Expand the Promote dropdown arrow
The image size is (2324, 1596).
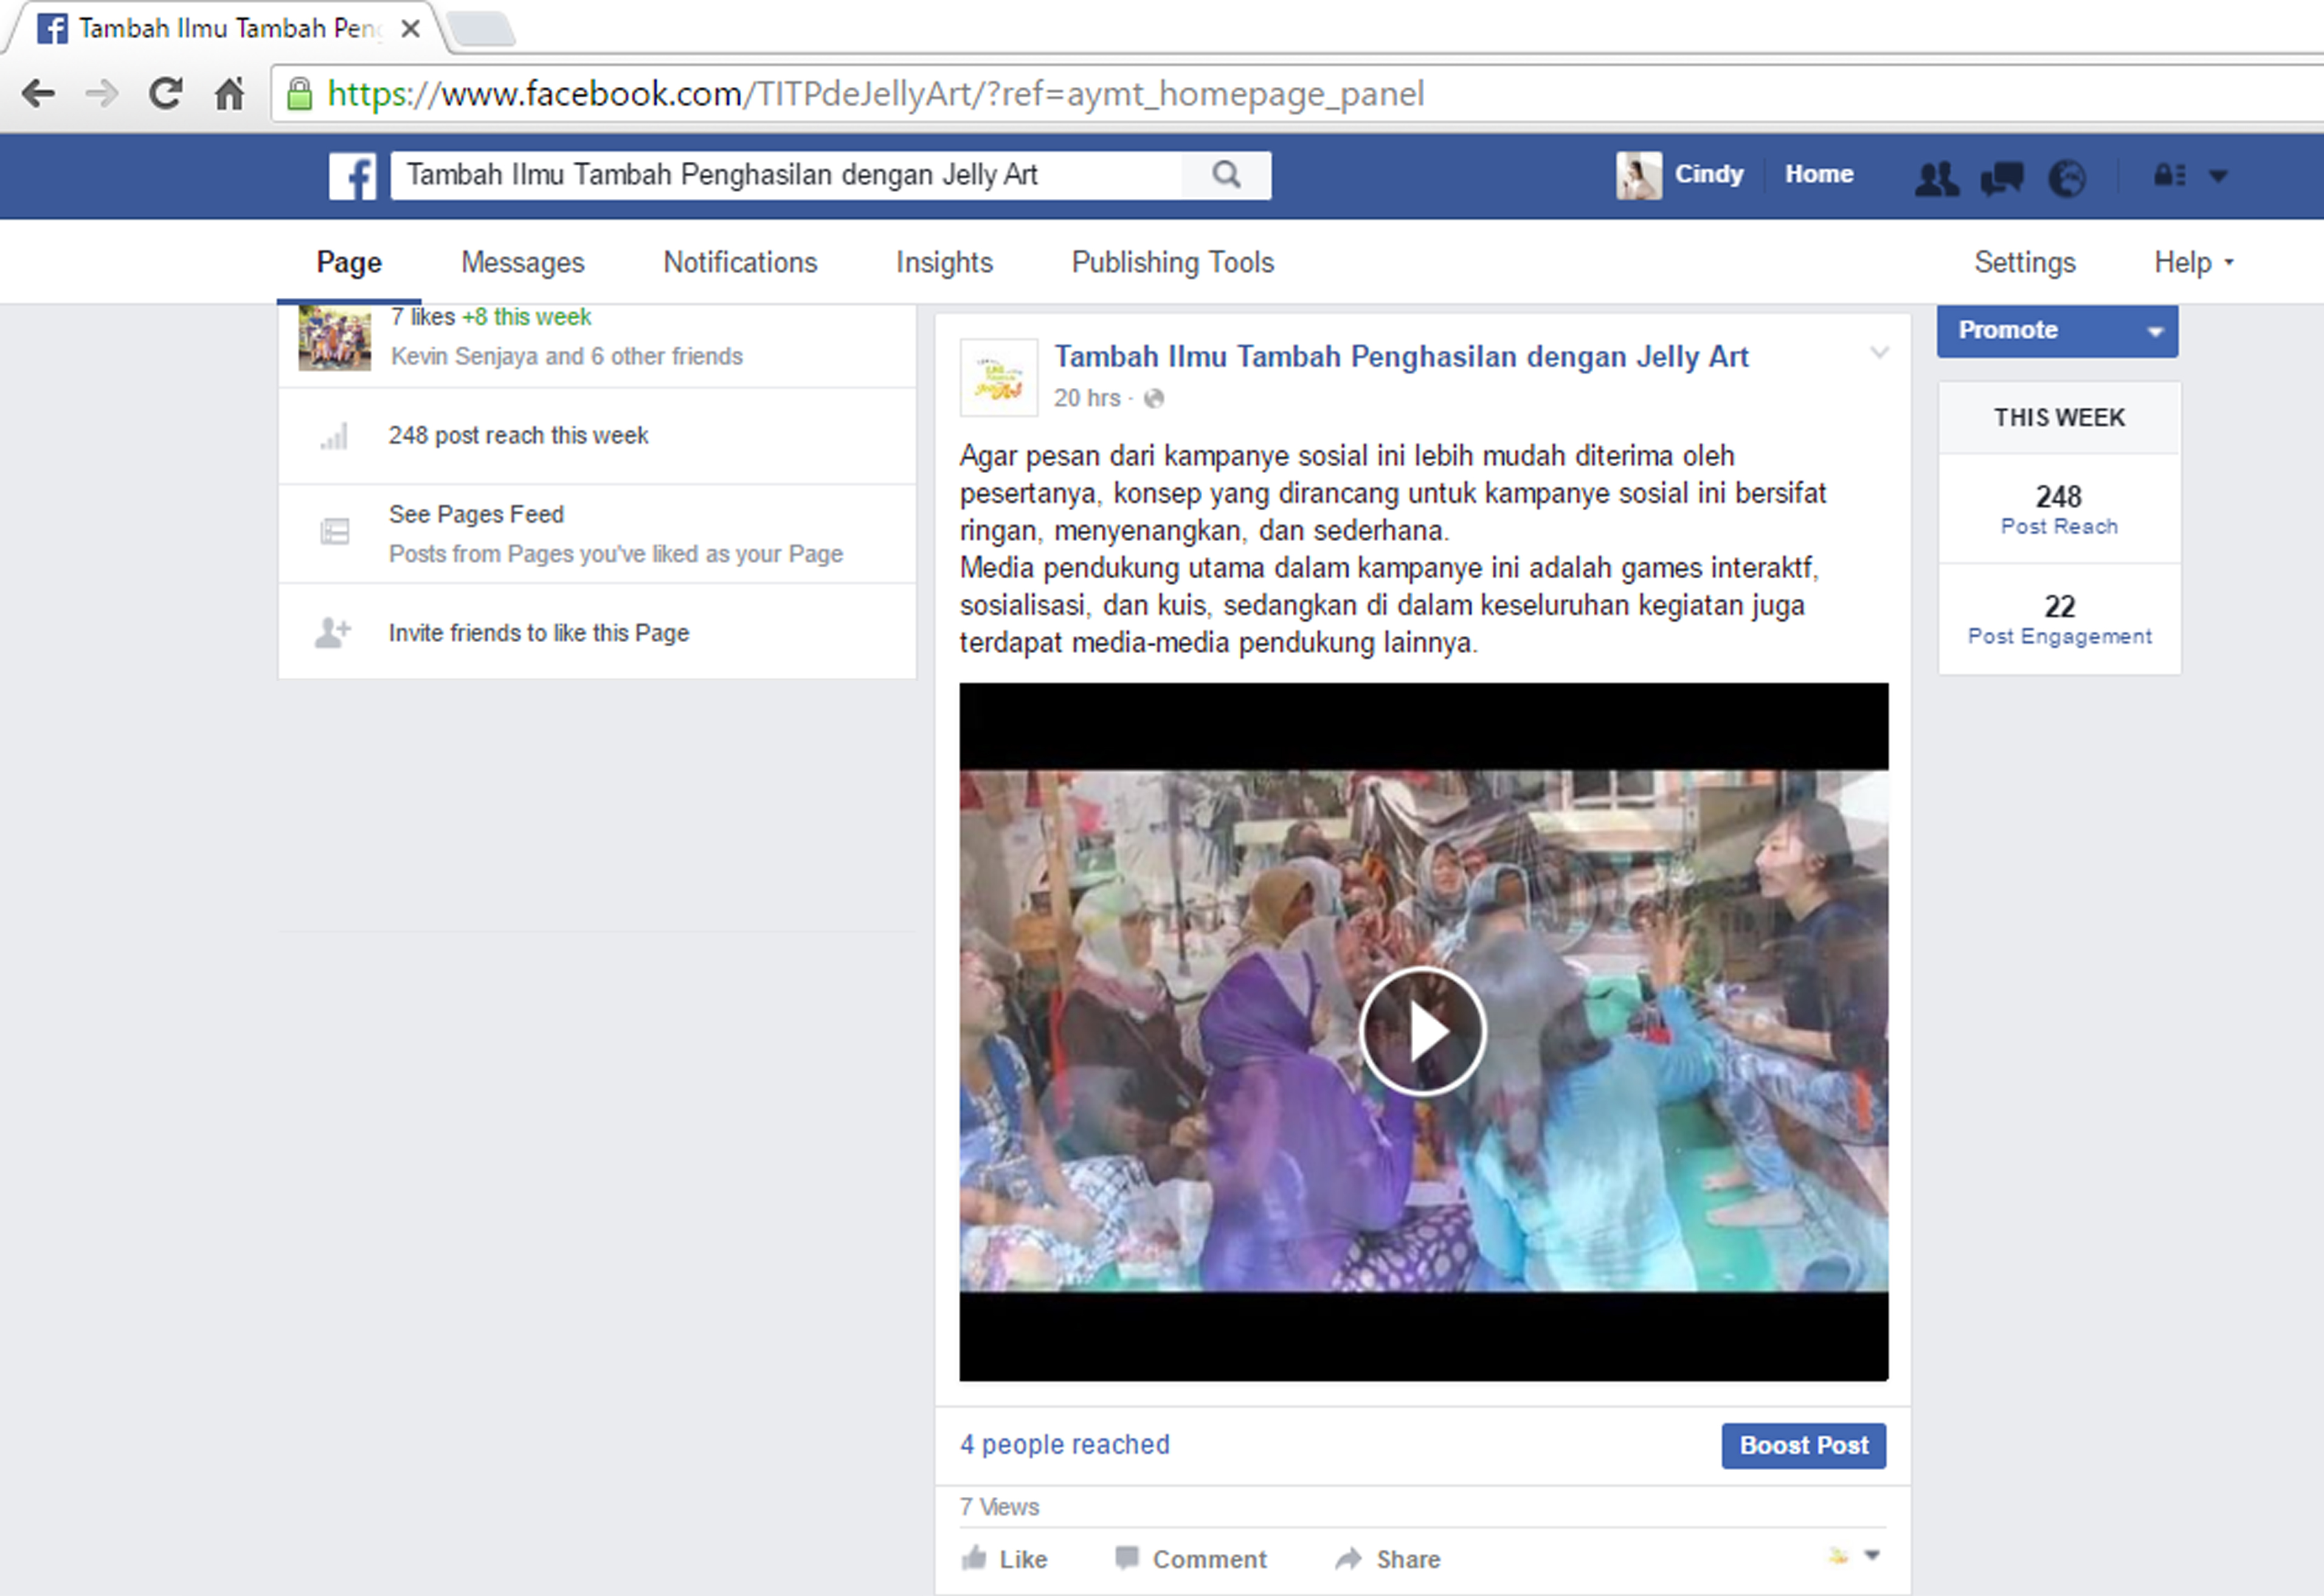click(2155, 332)
